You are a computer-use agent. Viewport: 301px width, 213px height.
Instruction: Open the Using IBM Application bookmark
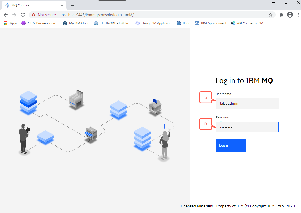[x=154, y=23]
